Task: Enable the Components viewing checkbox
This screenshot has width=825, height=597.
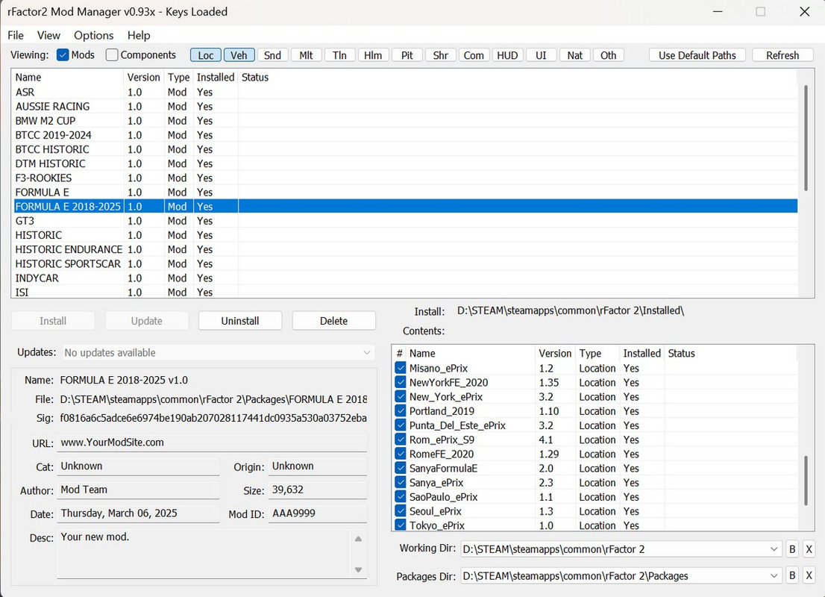Action: click(112, 54)
